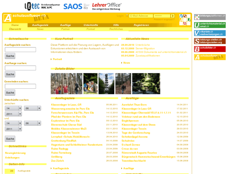Open schulbilder.ch red banner
This screenshot has height=174, width=232.
coord(210,49)
